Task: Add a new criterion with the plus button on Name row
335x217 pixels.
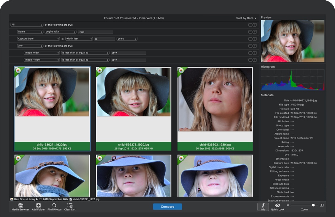Action: (255, 31)
